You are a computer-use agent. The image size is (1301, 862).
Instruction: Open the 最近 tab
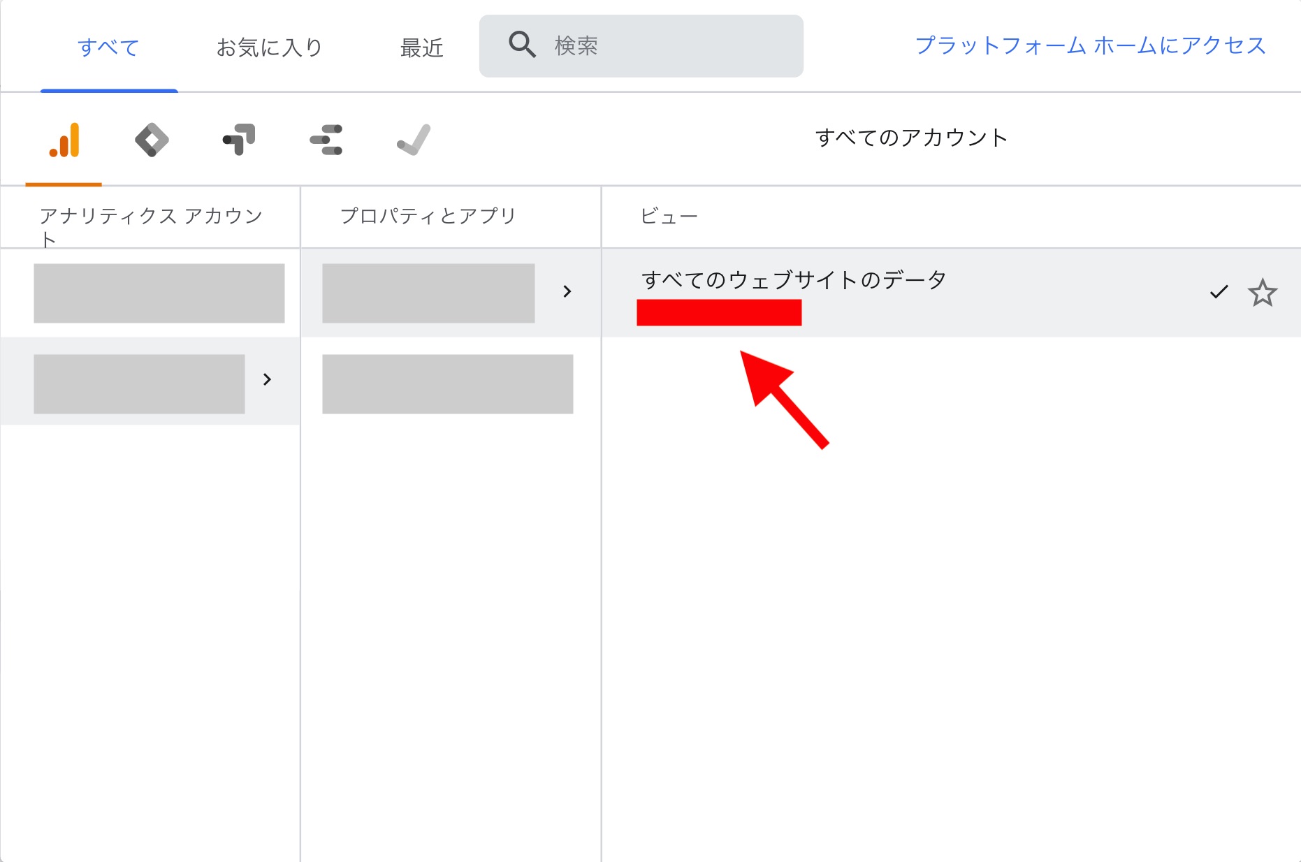422,46
